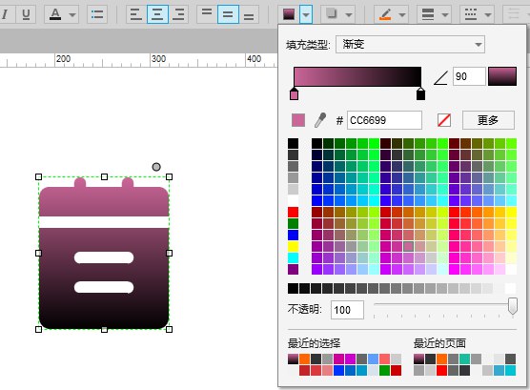Select the no-fill transparent icon
The height and width of the screenshot is (390, 530).
click(444, 120)
